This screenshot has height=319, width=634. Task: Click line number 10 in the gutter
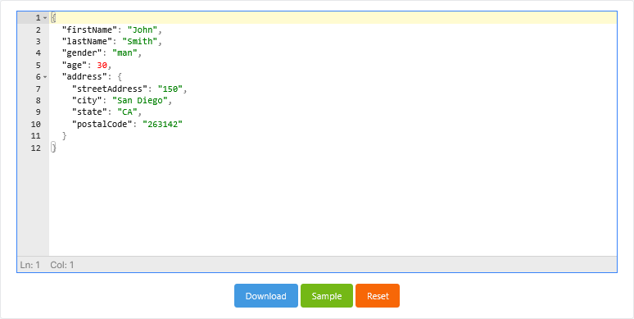pos(36,125)
